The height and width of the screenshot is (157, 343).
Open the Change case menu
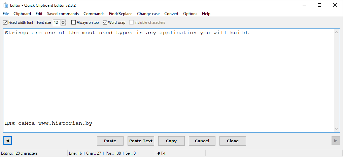pyautogui.click(x=148, y=14)
